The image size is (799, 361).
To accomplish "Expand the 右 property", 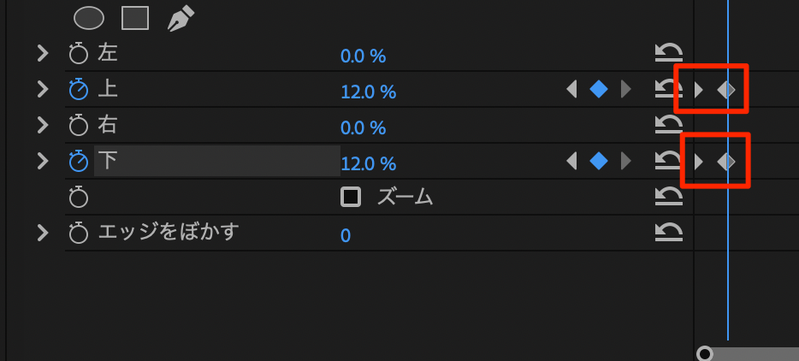I will click(x=42, y=125).
